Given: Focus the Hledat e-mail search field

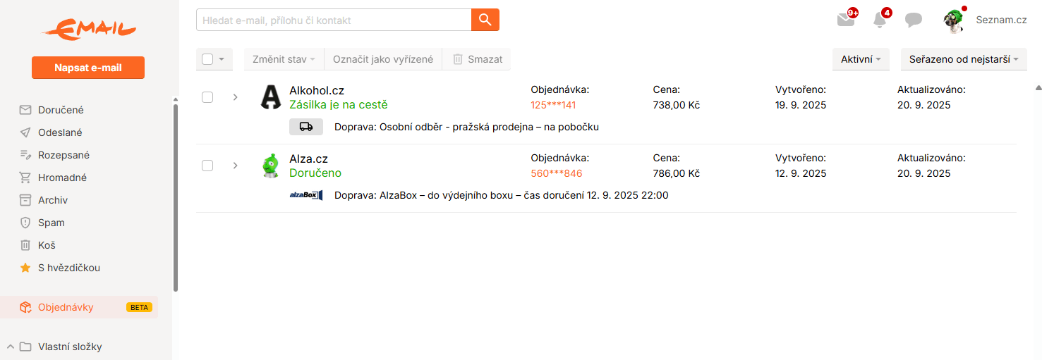Looking at the screenshot, I should 334,20.
